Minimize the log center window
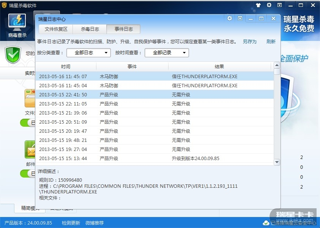 point(251,19)
